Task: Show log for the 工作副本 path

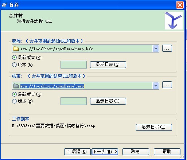Action: [x=154, y=127]
